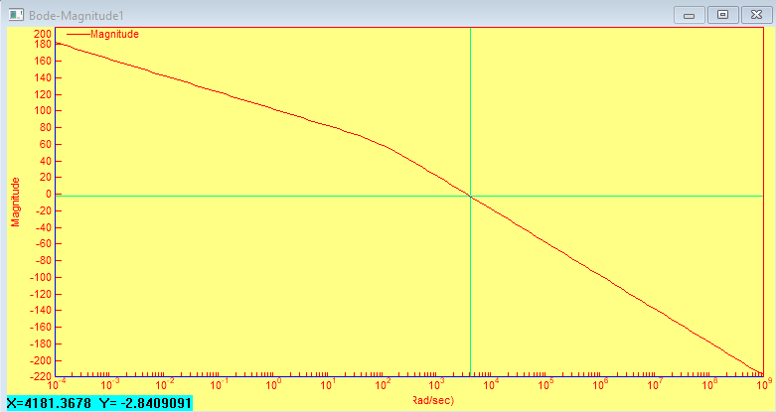Click the 10^0 x-axis tick label
Image resolution: width=776 pixels, height=412 pixels.
[x=271, y=384]
